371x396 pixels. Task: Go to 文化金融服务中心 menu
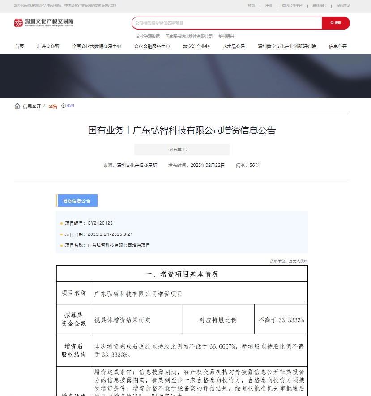[x=152, y=47]
